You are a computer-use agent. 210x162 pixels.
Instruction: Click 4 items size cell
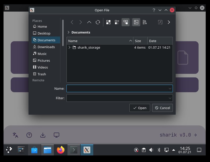tap(140, 47)
